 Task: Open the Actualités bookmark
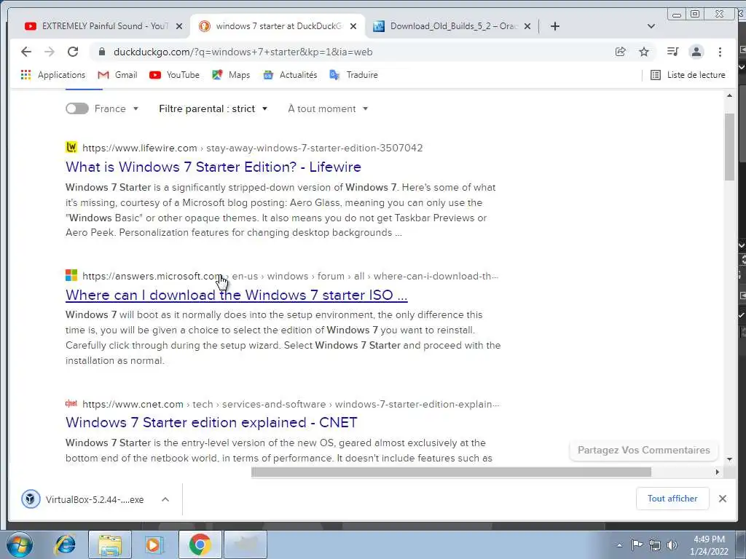click(x=290, y=75)
